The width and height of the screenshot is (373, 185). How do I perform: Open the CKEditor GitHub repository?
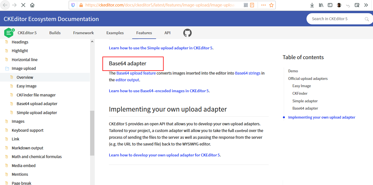(x=187, y=33)
